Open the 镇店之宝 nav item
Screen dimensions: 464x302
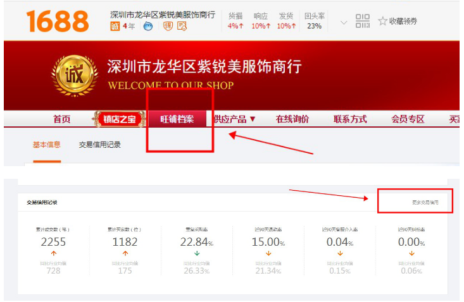119,119
